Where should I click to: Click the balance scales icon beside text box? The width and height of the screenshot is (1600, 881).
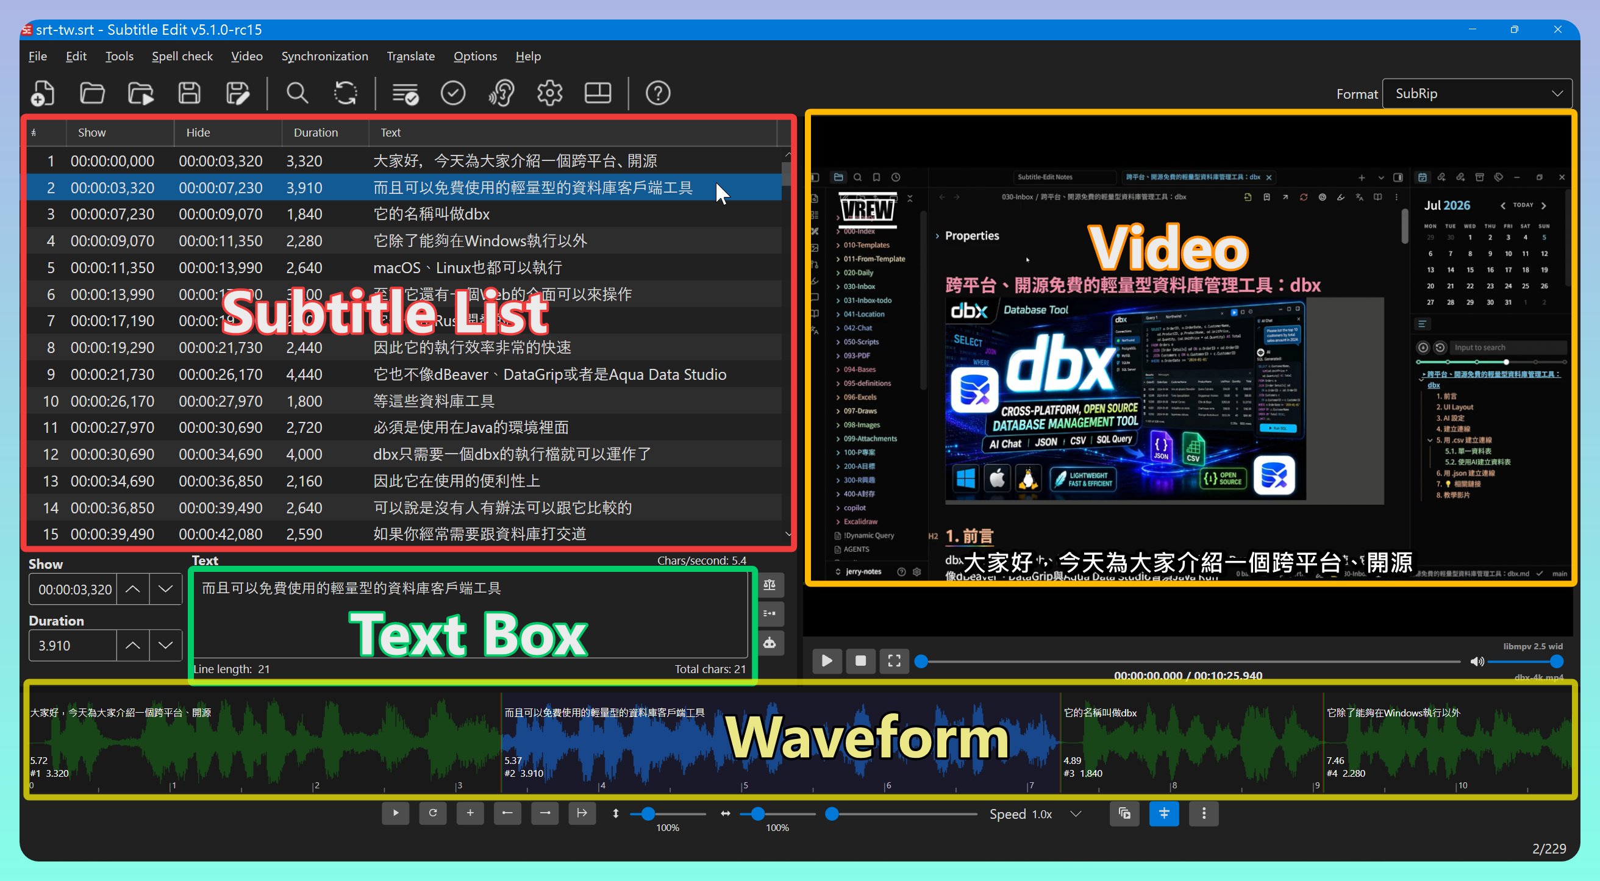770,584
